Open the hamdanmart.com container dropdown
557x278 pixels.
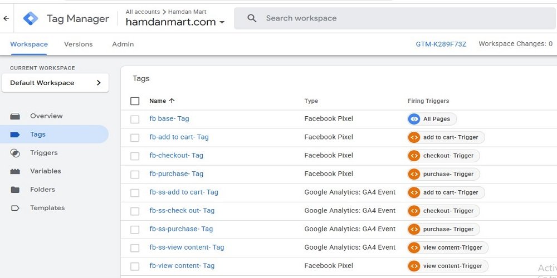point(175,22)
